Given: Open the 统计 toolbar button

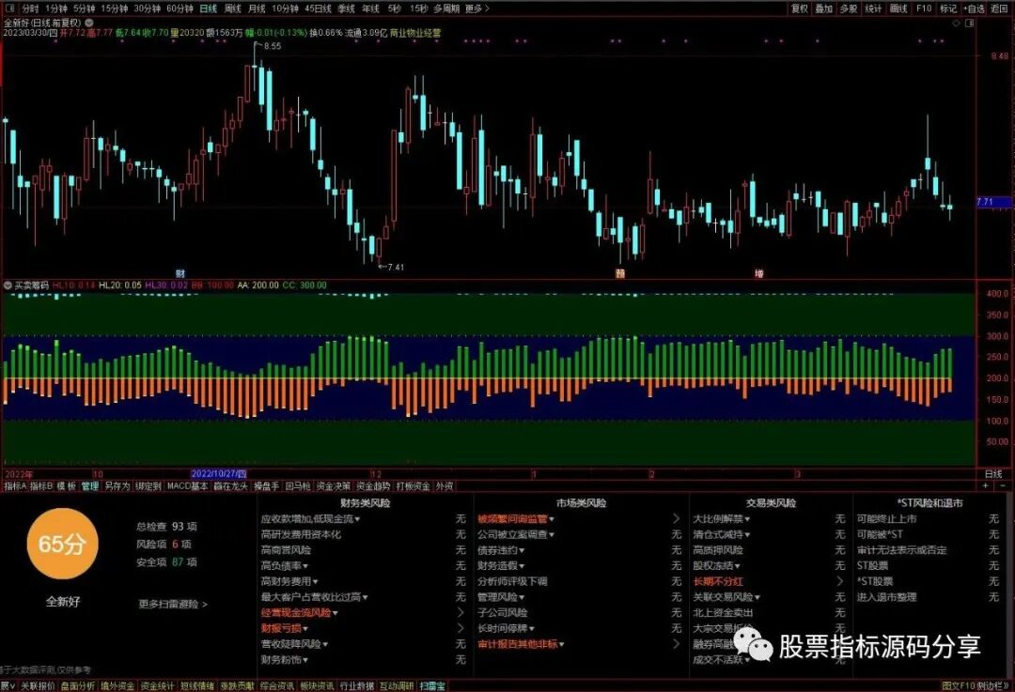Looking at the screenshot, I should point(873,8).
